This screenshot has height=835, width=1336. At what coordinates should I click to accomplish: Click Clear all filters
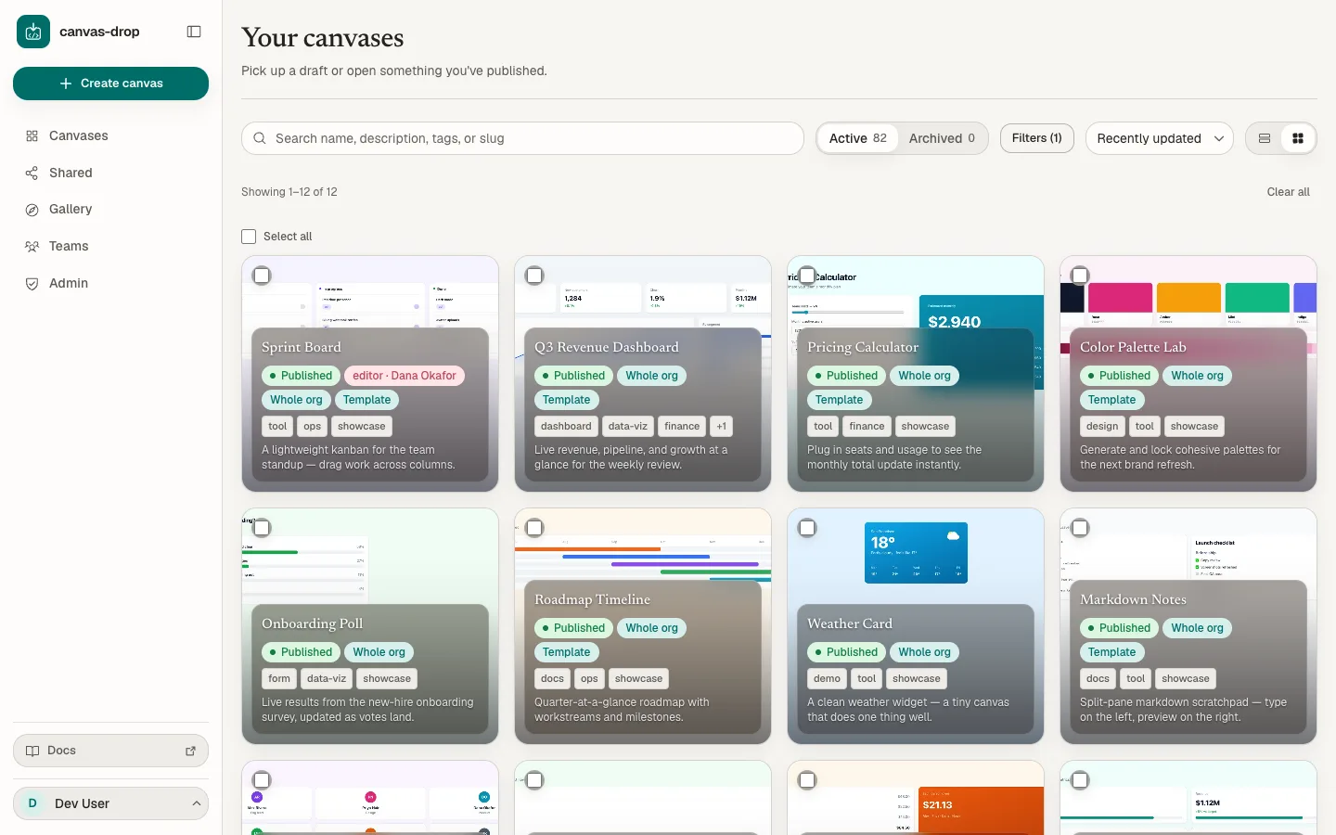[1288, 192]
